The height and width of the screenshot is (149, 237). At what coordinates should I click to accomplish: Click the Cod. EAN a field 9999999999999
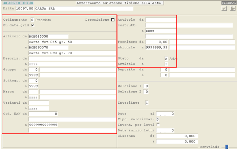click(x=44, y=125)
